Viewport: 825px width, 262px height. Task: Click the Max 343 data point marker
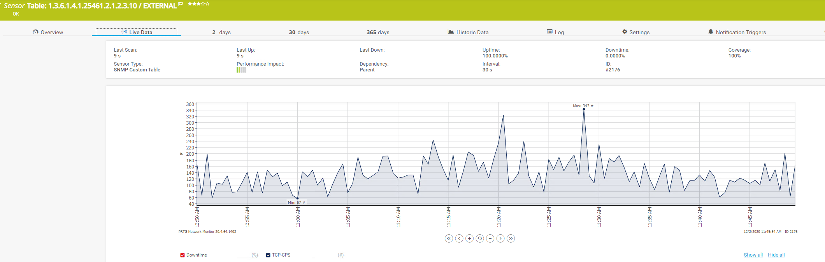584,109
